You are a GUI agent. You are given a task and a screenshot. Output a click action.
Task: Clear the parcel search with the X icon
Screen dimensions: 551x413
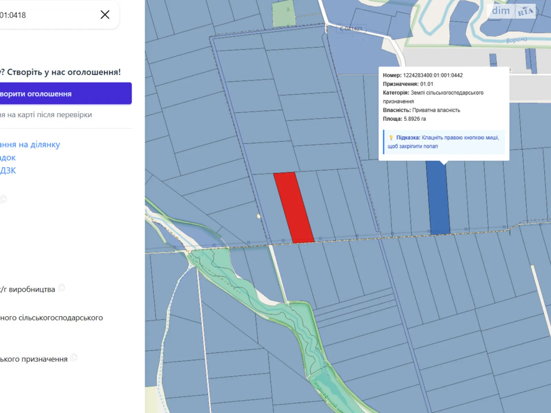pos(105,15)
